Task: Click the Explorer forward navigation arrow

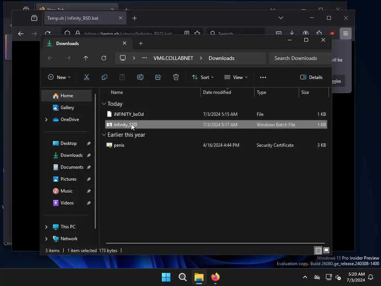Action: pyautogui.click(x=68, y=58)
